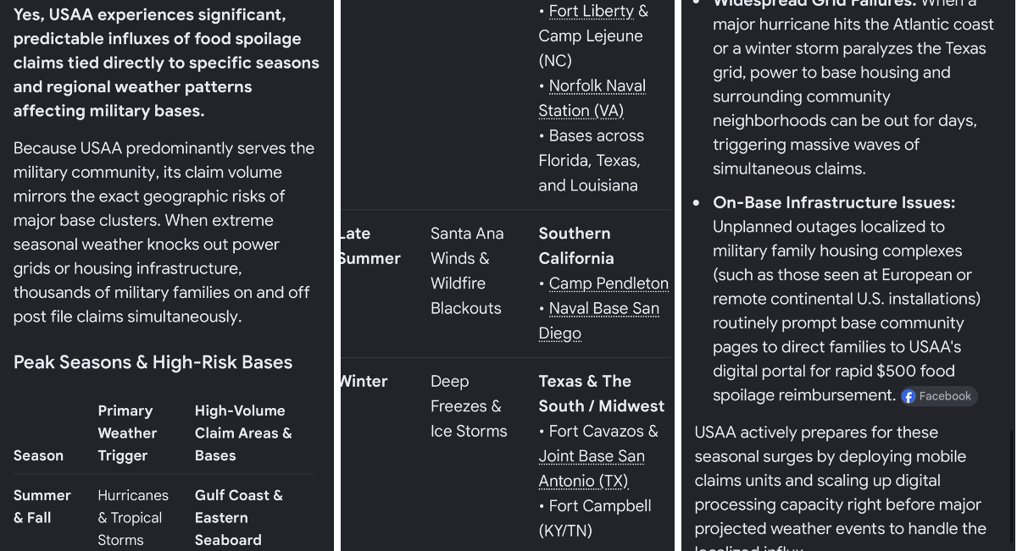Click the 'Primary Weather Trigger' column header
This screenshot has width=1017, height=551.
coord(127,433)
